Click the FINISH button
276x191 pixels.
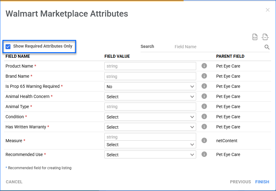(x=262, y=182)
